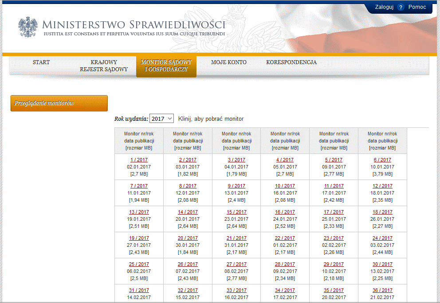Download monitor 33 / 2017
This screenshot has width=440, height=303.
tap(236, 291)
